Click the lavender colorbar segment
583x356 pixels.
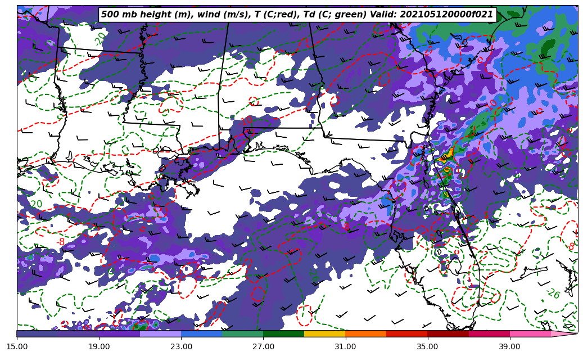[x=160, y=334]
